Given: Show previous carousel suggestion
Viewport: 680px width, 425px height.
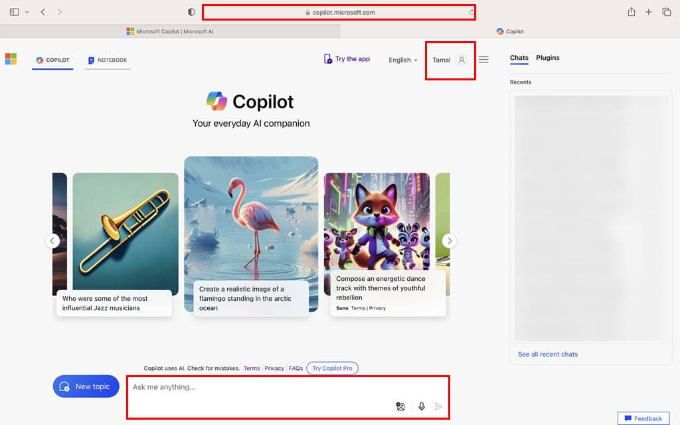Looking at the screenshot, I should [52, 240].
